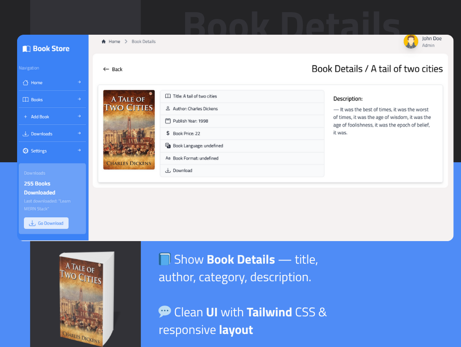Click the Settings gear icon in sidebar

pos(26,151)
